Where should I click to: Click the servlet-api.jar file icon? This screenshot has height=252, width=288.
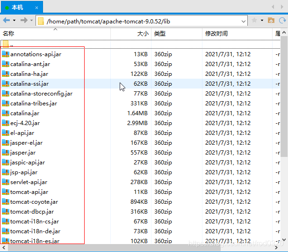(6, 182)
